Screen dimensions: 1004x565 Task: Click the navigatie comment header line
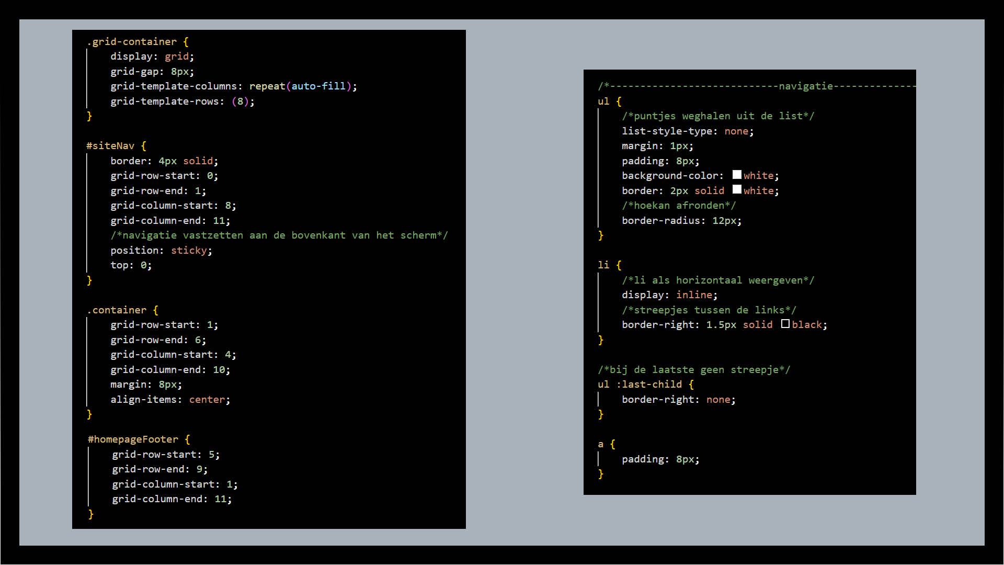point(756,86)
